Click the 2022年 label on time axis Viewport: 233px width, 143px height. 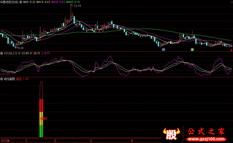(x=5, y=141)
